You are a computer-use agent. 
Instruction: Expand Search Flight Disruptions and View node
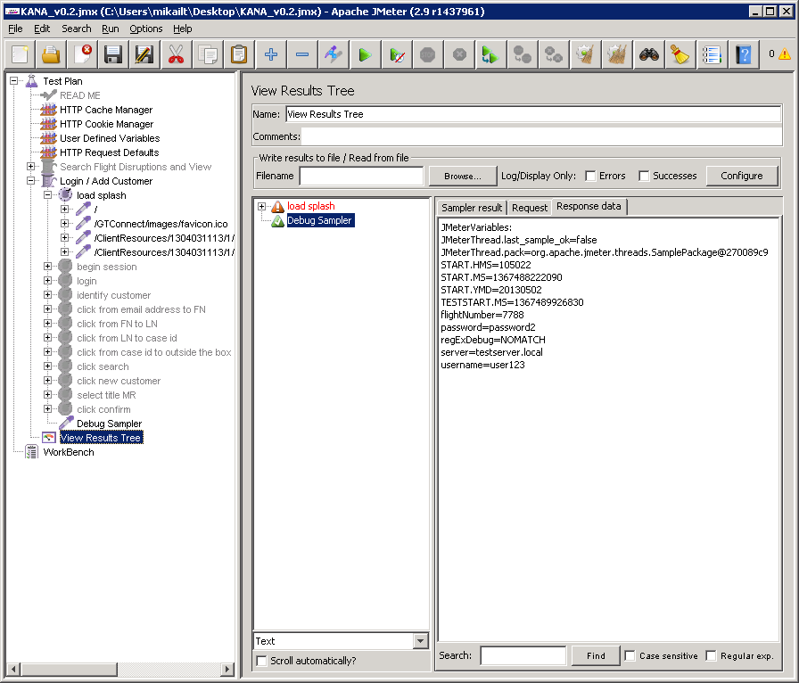30,166
